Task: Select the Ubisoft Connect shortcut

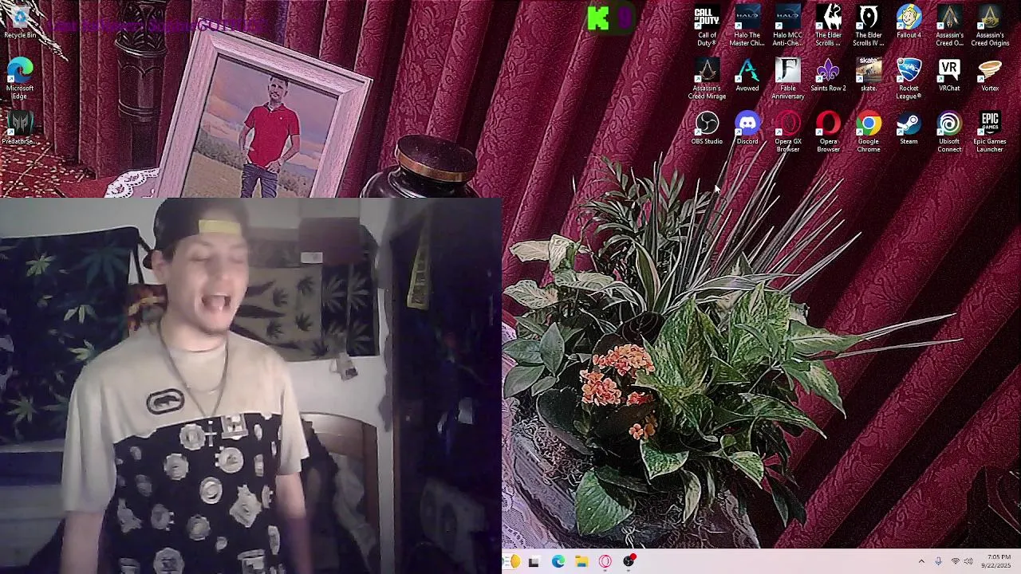Action: pos(949,132)
